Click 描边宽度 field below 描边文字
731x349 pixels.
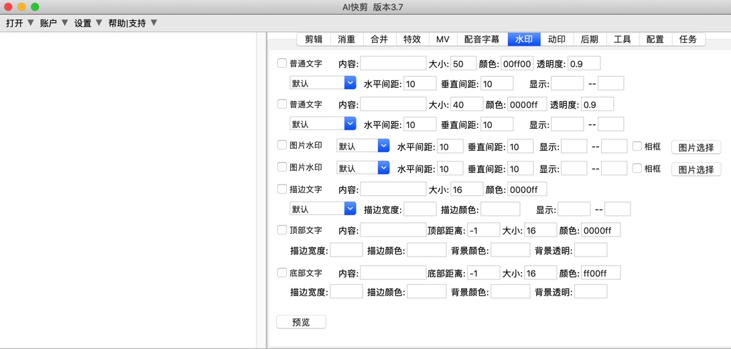419,209
